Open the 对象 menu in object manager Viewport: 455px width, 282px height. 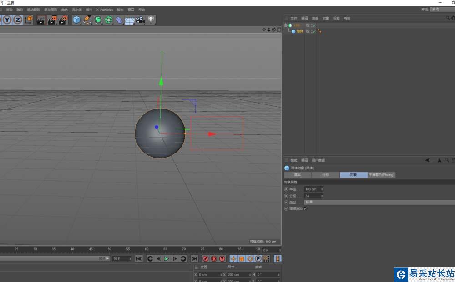coord(326,18)
